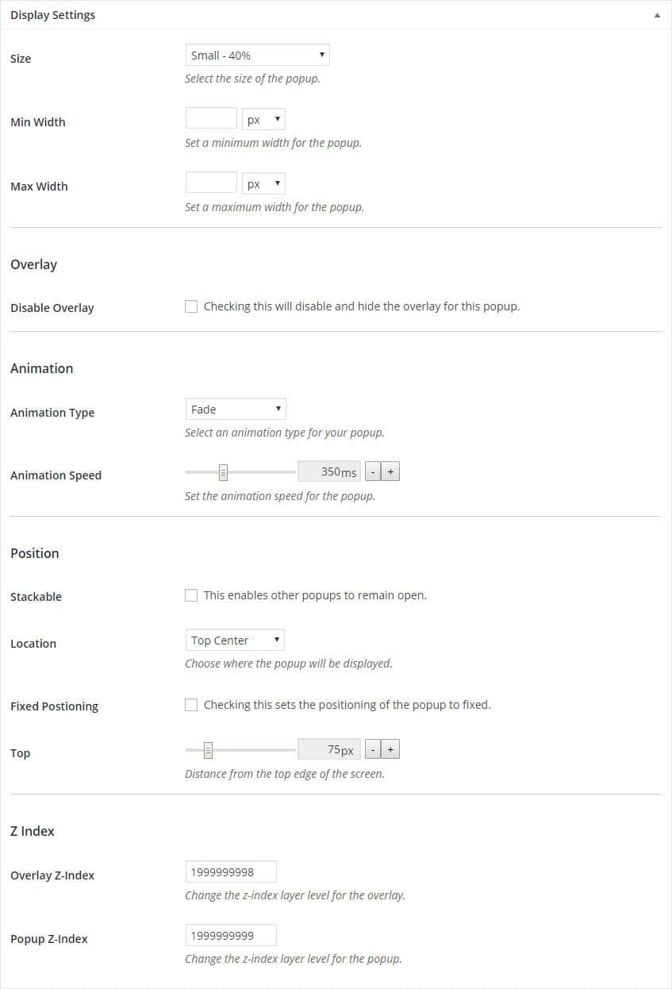The width and height of the screenshot is (672, 989).
Task: Open the Size dropdown
Action: tap(256, 55)
